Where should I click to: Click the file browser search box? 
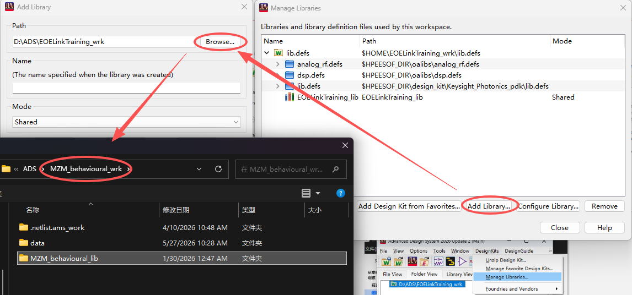(291, 170)
